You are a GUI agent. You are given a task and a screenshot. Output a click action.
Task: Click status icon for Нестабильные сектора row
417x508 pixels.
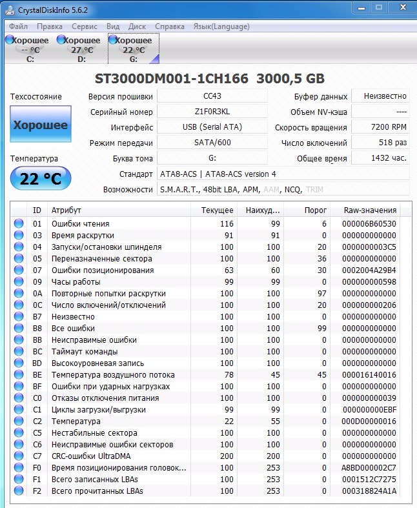pyautogui.click(x=19, y=433)
